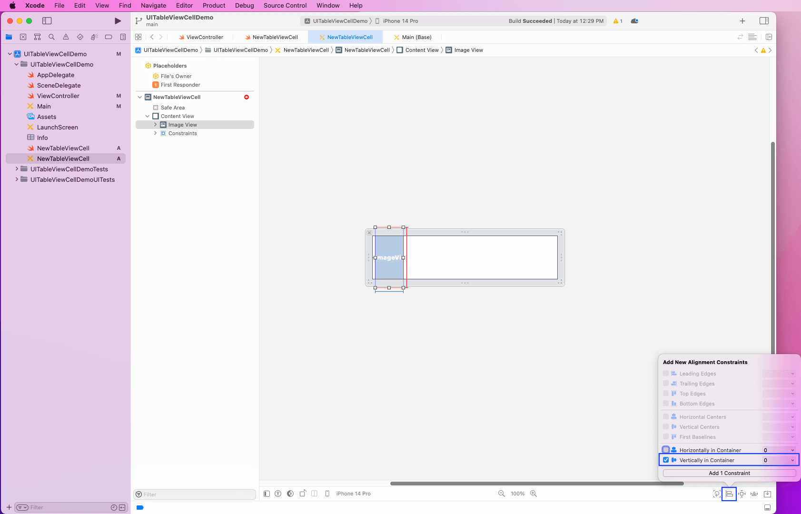Click the Update Frames icon
This screenshot has height=514, width=801.
point(716,494)
